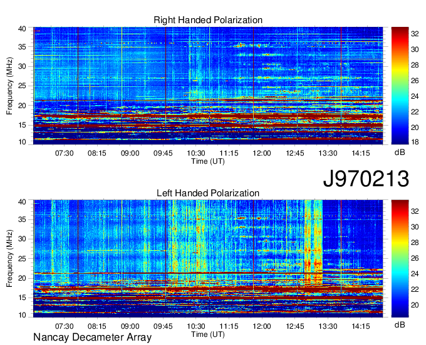426x345 pixels.
Task: Click the 26 dB label on top colorbar
Action: point(415,81)
